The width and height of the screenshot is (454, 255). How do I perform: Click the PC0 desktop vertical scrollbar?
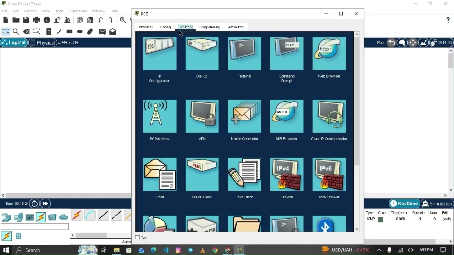[357, 101]
